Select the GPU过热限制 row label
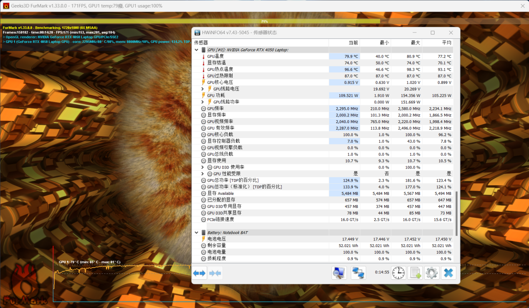Viewport: 529px width, 308px height. point(220,76)
